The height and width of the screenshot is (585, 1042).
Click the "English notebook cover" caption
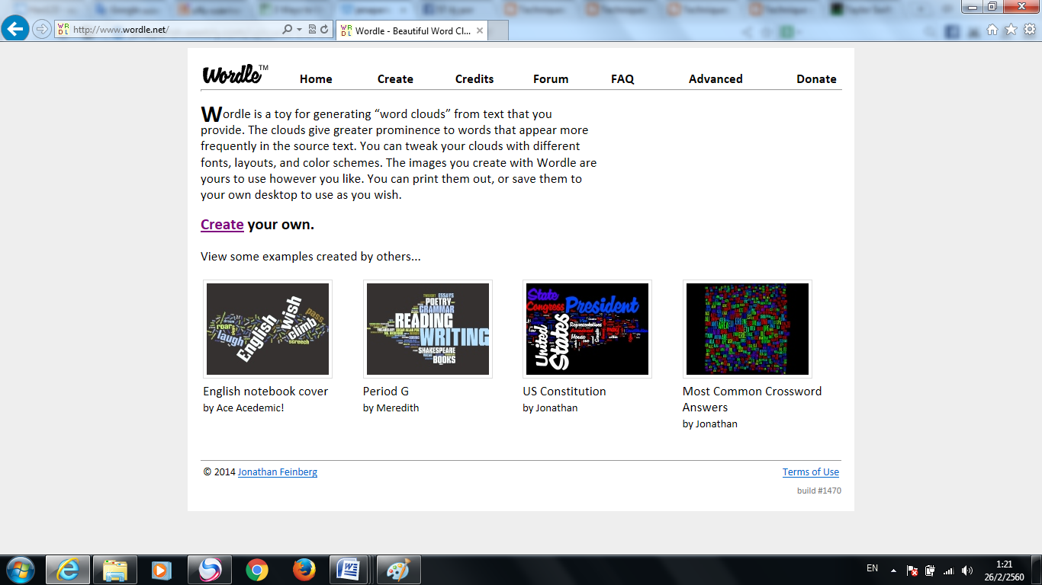click(265, 392)
